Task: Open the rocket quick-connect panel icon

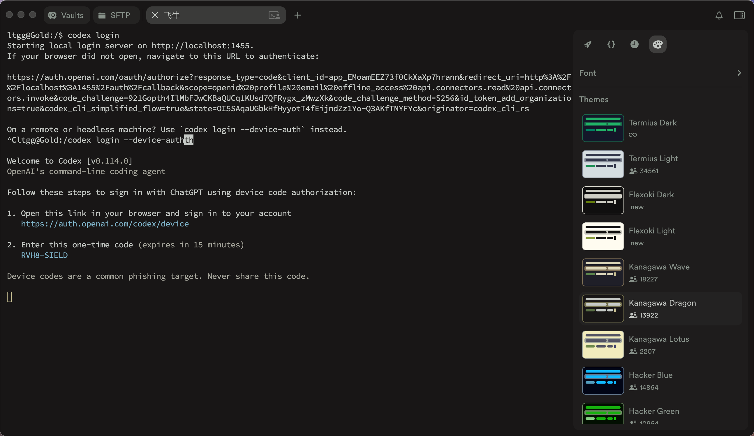Action: click(x=588, y=45)
